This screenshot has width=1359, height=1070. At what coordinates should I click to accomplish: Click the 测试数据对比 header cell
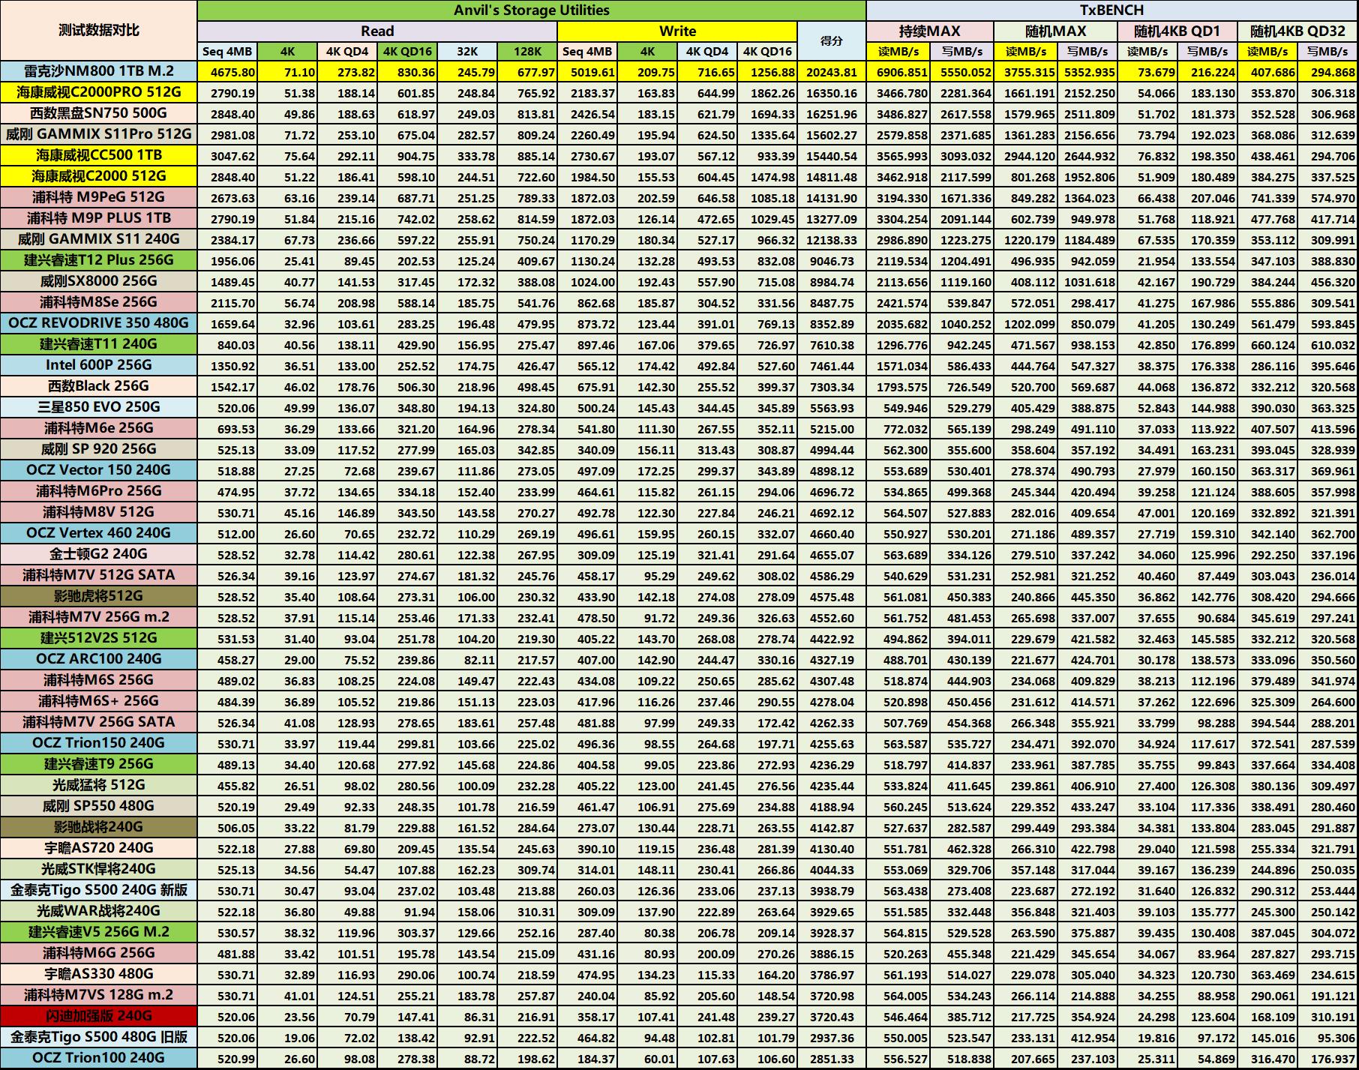coord(98,31)
